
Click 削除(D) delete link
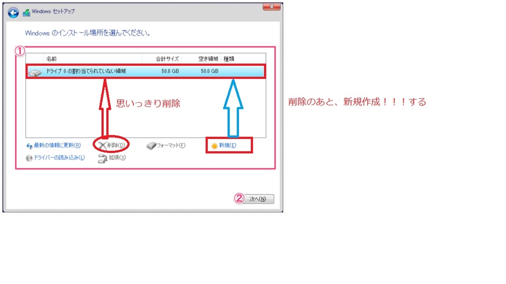click(116, 145)
